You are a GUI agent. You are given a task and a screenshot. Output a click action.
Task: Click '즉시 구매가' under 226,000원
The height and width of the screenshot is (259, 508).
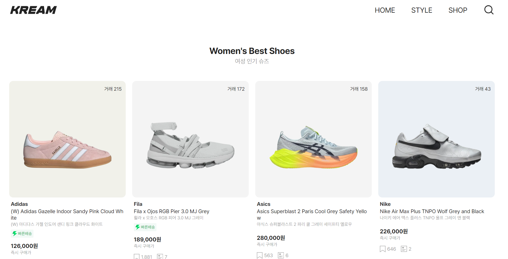(x=390, y=238)
